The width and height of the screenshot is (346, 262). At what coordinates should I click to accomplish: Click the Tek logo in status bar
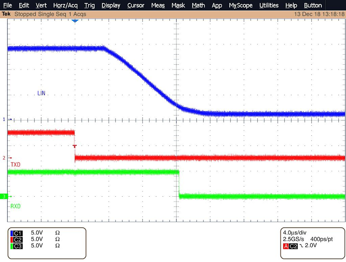point(6,14)
